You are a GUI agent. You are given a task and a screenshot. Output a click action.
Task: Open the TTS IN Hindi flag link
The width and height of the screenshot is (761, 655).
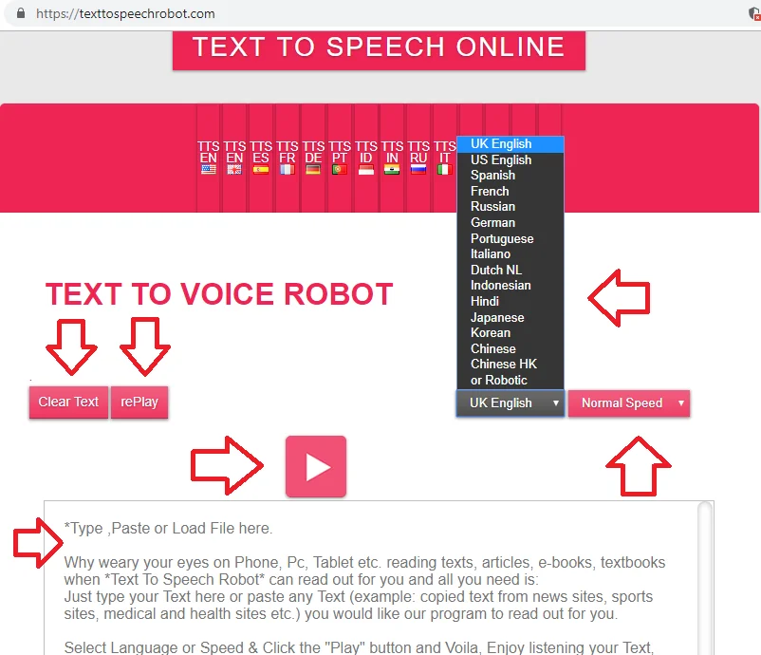[x=392, y=158]
